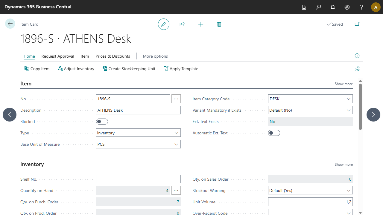Switch to Prices & Discounts tab
Image resolution: width=383 pixels, height=215 pixels.
(113, 56)
